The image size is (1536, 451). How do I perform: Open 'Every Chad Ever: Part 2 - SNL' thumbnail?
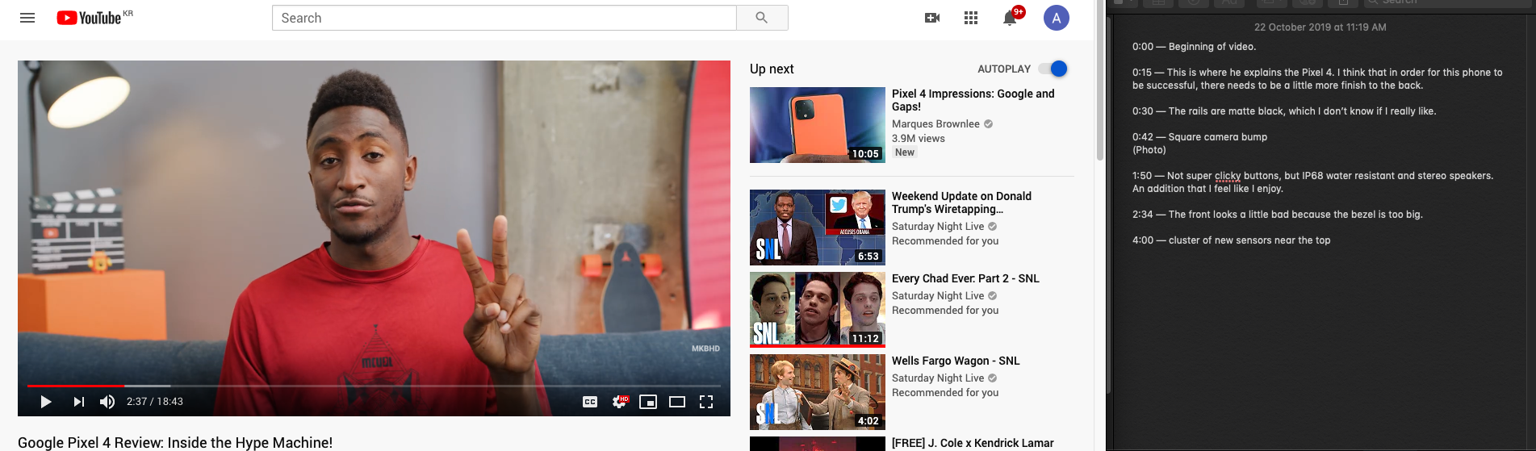[818, 310]
